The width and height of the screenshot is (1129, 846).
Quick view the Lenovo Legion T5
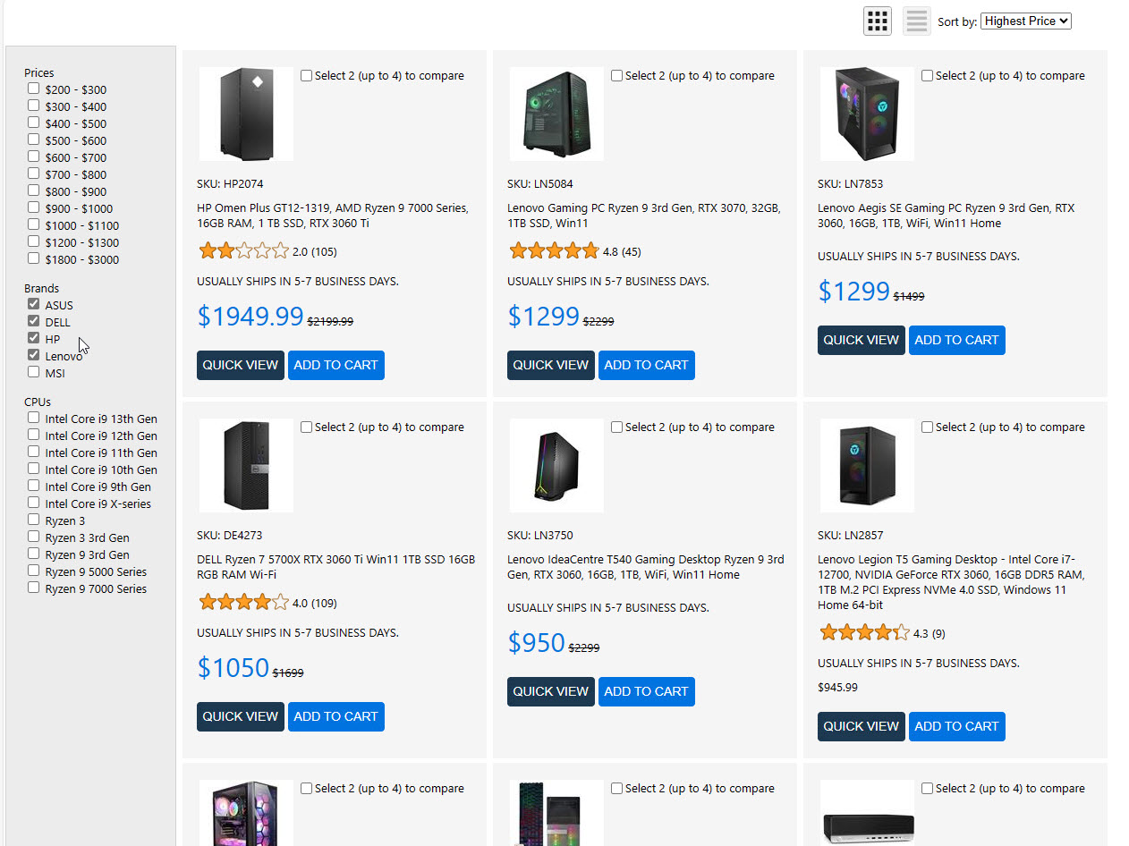point(861,726)
